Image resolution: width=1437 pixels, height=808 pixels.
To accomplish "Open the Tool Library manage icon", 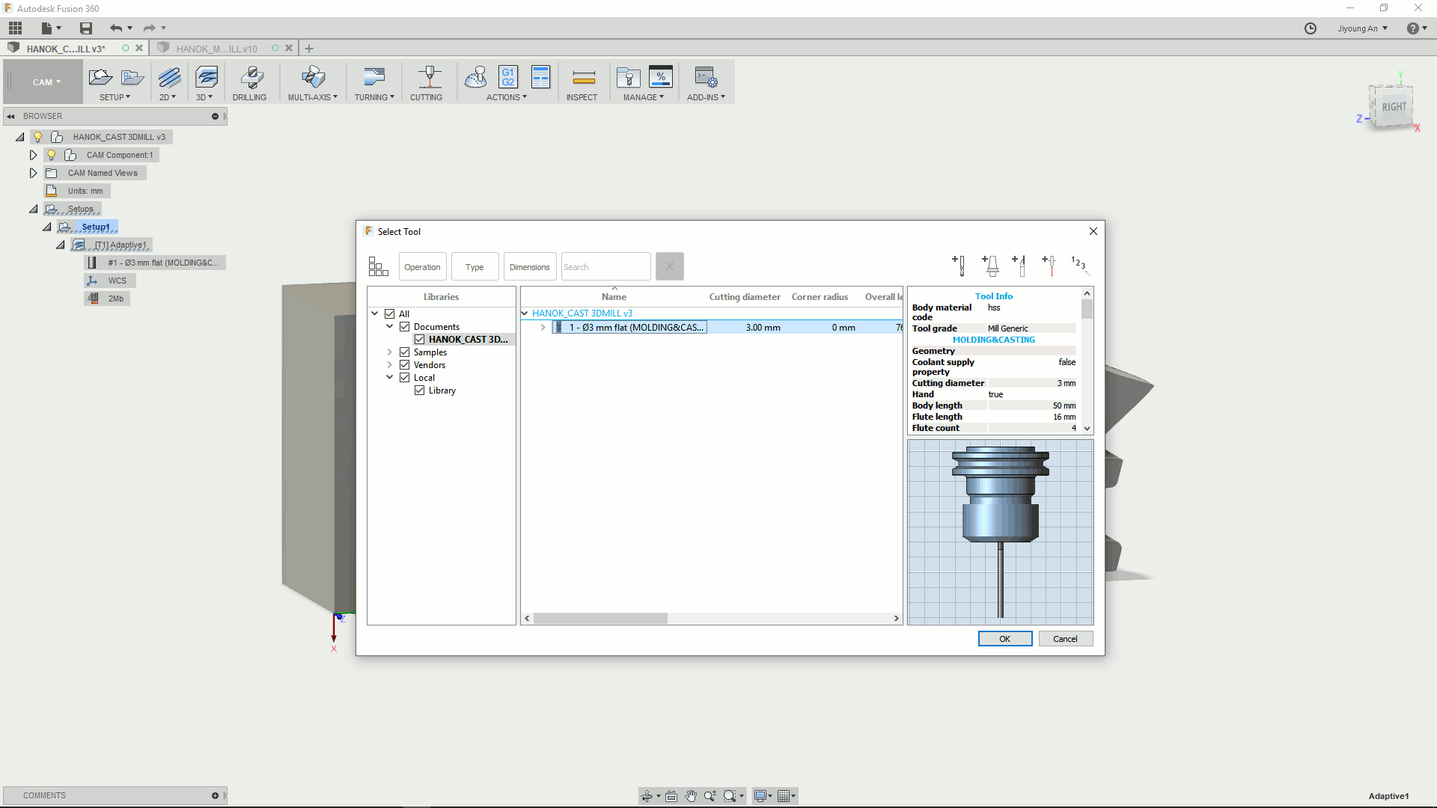I will coord(628,77).
